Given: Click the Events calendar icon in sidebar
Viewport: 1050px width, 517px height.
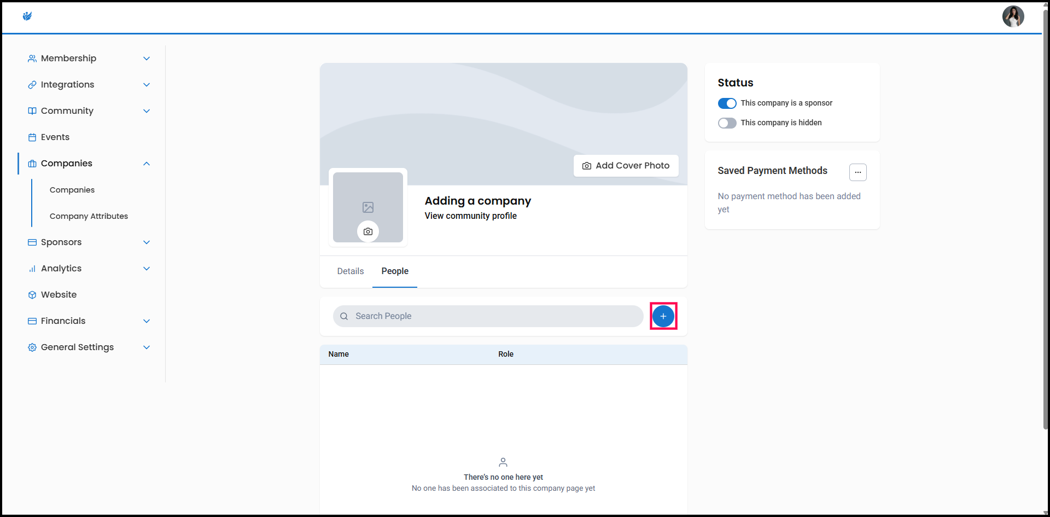Looking at the screenshot, I should (32, 137).
